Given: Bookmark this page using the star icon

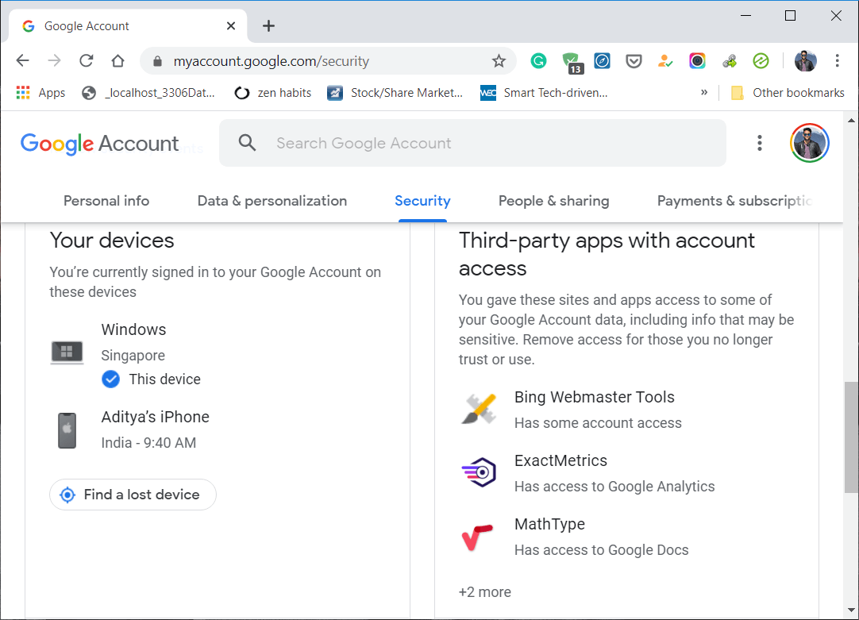Looking at the screenshot, I should pos(499,60).
